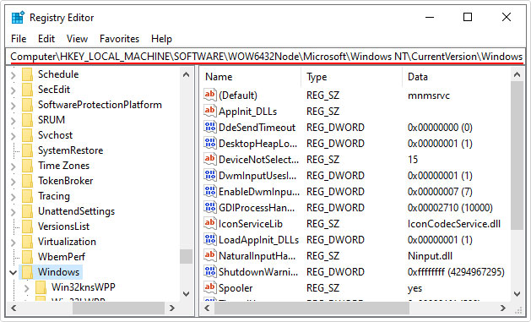
Task: Click the EnableDwmInpu... DWORD icon
Action: pyautogui.click(x=210, y=191)
